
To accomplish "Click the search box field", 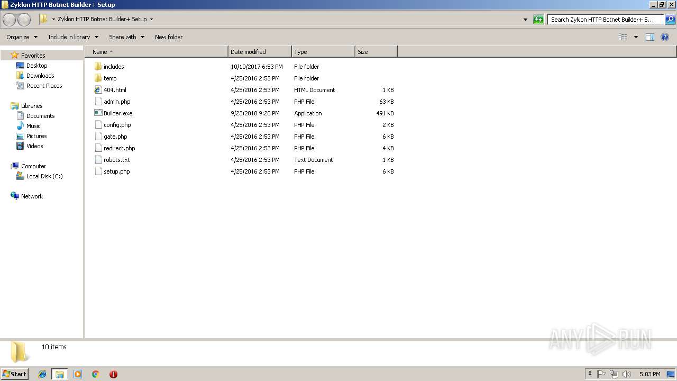I will [x=606, y=20].
